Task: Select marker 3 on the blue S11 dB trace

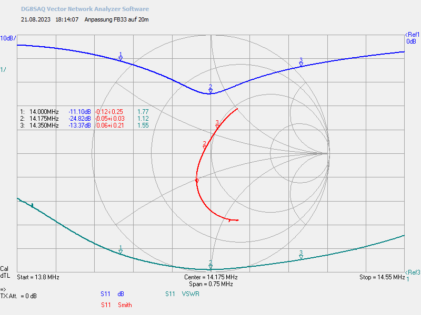Action: click(301, 62)
